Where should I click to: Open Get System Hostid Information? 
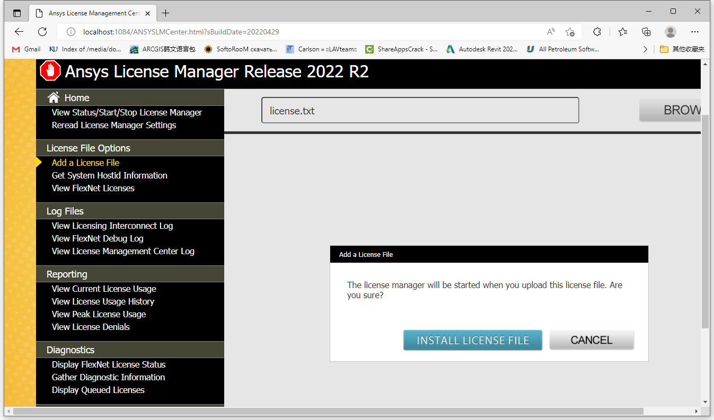pyautogui.click(x=109, y=175)
